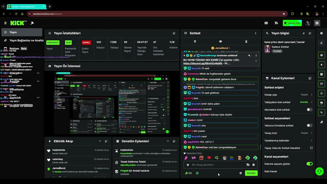This screenshot has width=327, height=184.
Task: Click the pin icon next to Kick logo
Action: pos(32,23)
